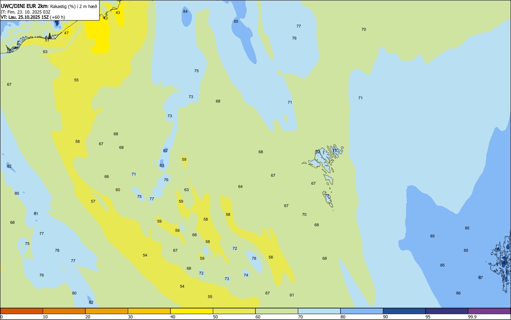511x320 pixels.
Task: Click the humidity value '66' on the map
Action: (107, 176)
